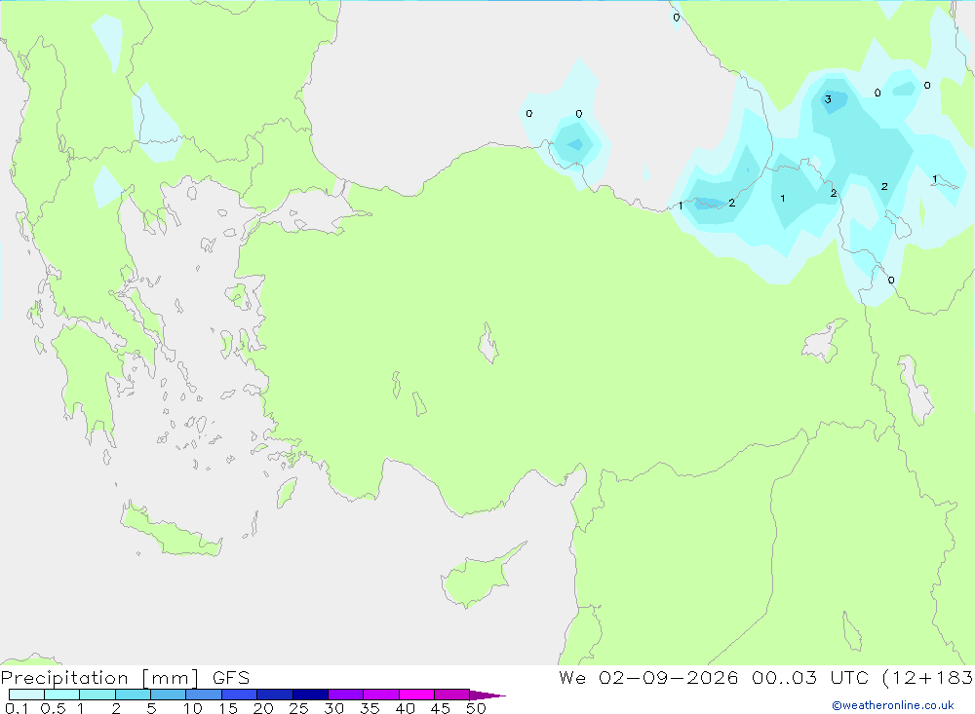Click the '00..03 UTC' time range text
Screen dimensions: 975x714
[809, 678]
